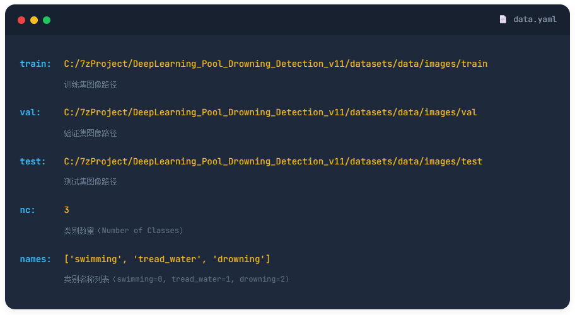Click the data.yaml file icon
575x315 pixels.
pos(502,20)
